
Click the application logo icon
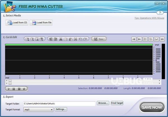click(10, 7)
